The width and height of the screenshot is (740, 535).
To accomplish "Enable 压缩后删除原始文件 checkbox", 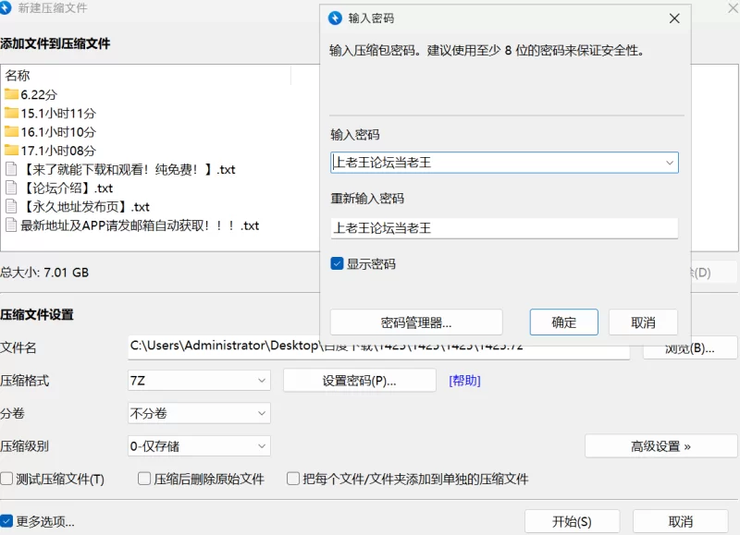I will (x=144, y=479).
